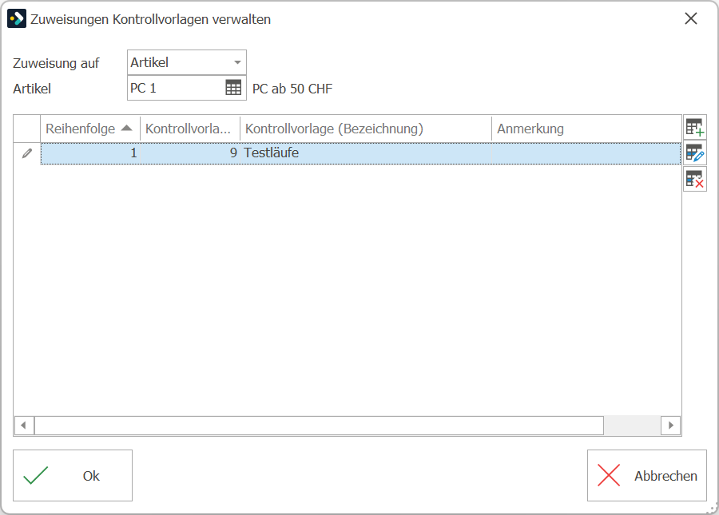Click the application logo in title bar
This screenshot has height=515, width=719.
17,19
